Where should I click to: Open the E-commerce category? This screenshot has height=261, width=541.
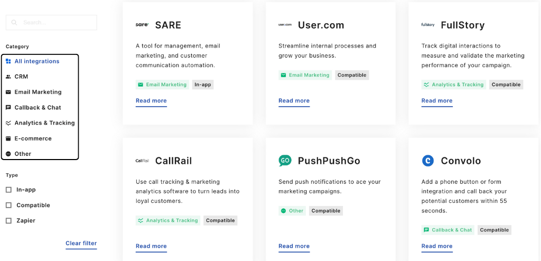point(33,138)
